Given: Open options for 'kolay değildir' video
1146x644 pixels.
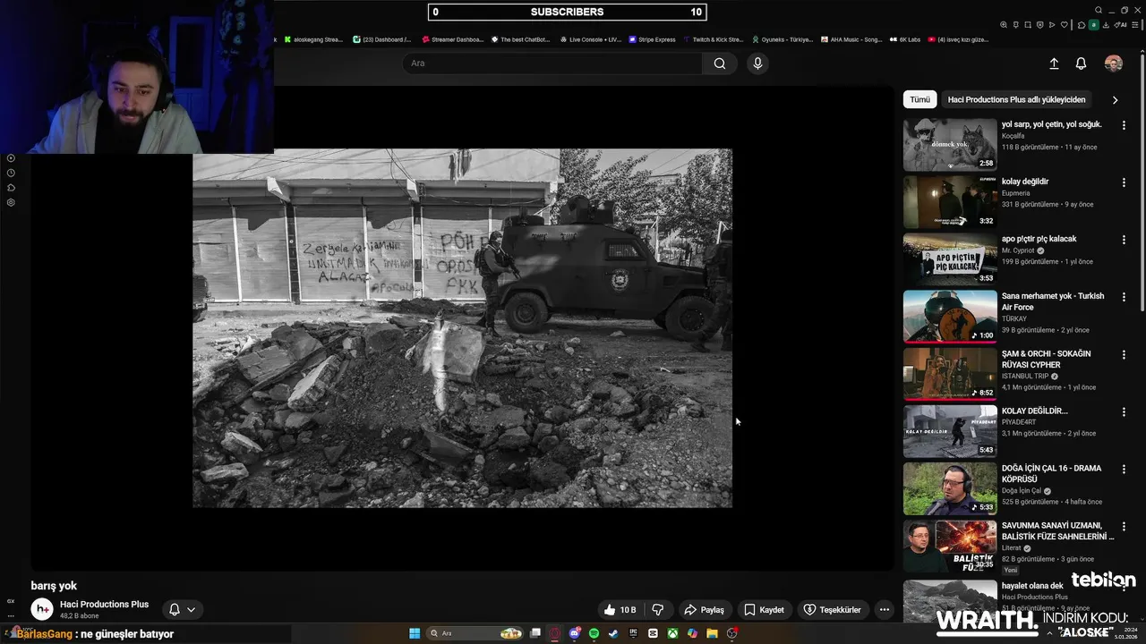Looking at the screenshot, I should click(x=1124, y=182).
